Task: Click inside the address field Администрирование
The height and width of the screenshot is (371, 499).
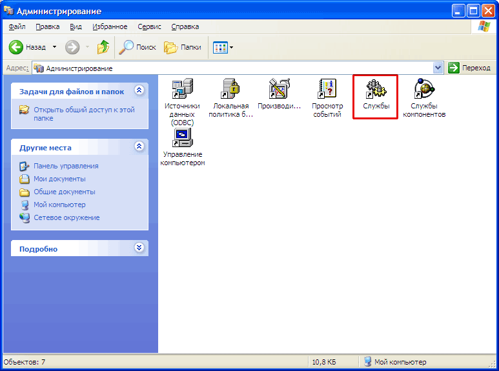Action: [232, 68]
